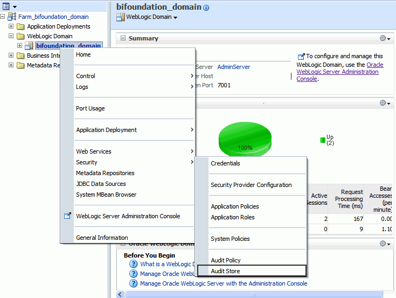This screenshot has height=298, width=396.
Task: Open gear options above the pie chart
Action: click(385, 103)
